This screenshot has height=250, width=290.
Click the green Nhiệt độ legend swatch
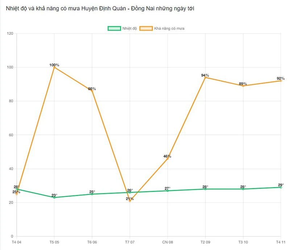[114, 28]
